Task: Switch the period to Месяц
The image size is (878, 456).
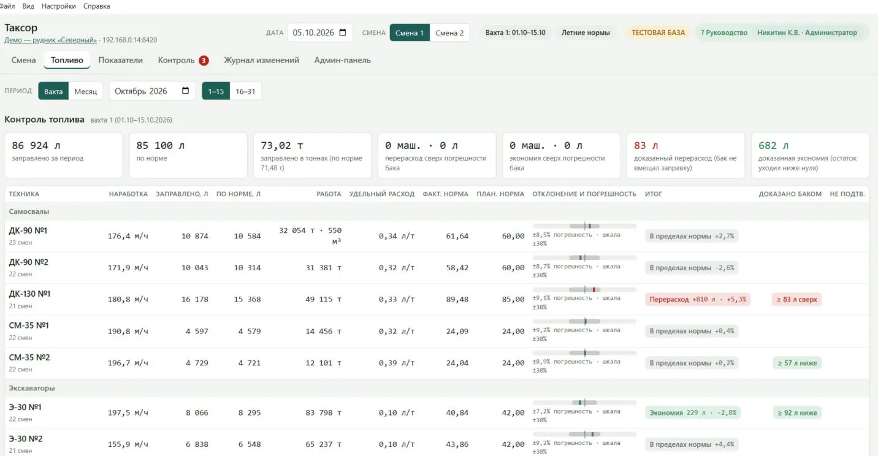Action: click(86, 91)
